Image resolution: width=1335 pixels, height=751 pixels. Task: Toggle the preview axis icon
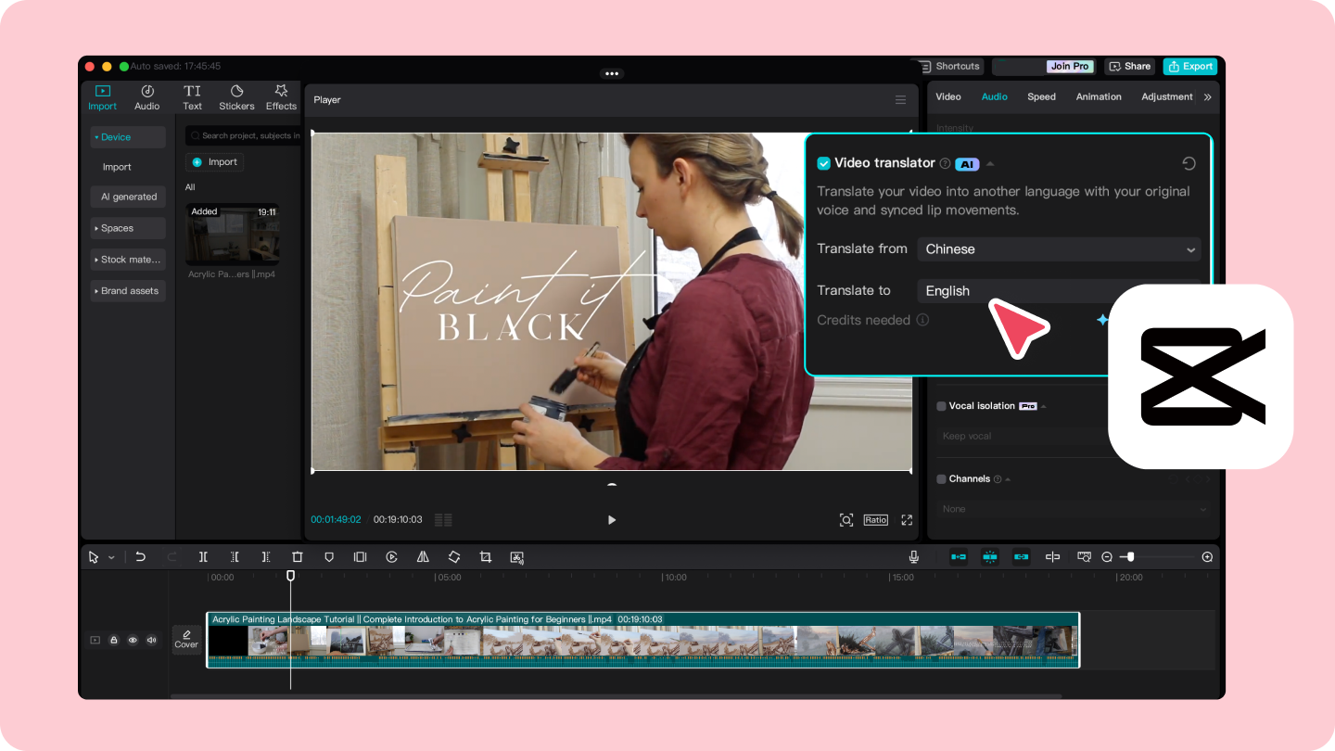coord(1053,557)
